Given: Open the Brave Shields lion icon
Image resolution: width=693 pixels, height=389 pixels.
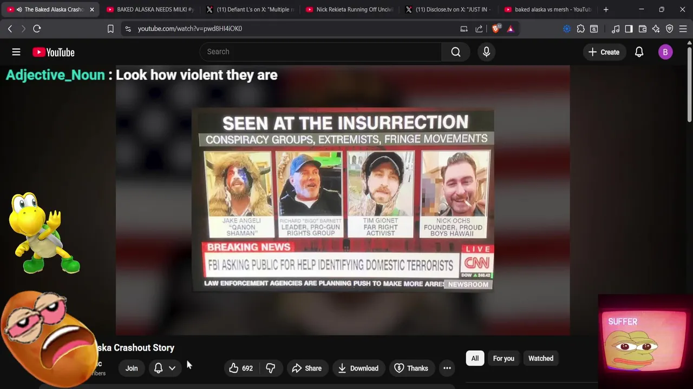Looking at the screenshot, I should coord(495,29).
